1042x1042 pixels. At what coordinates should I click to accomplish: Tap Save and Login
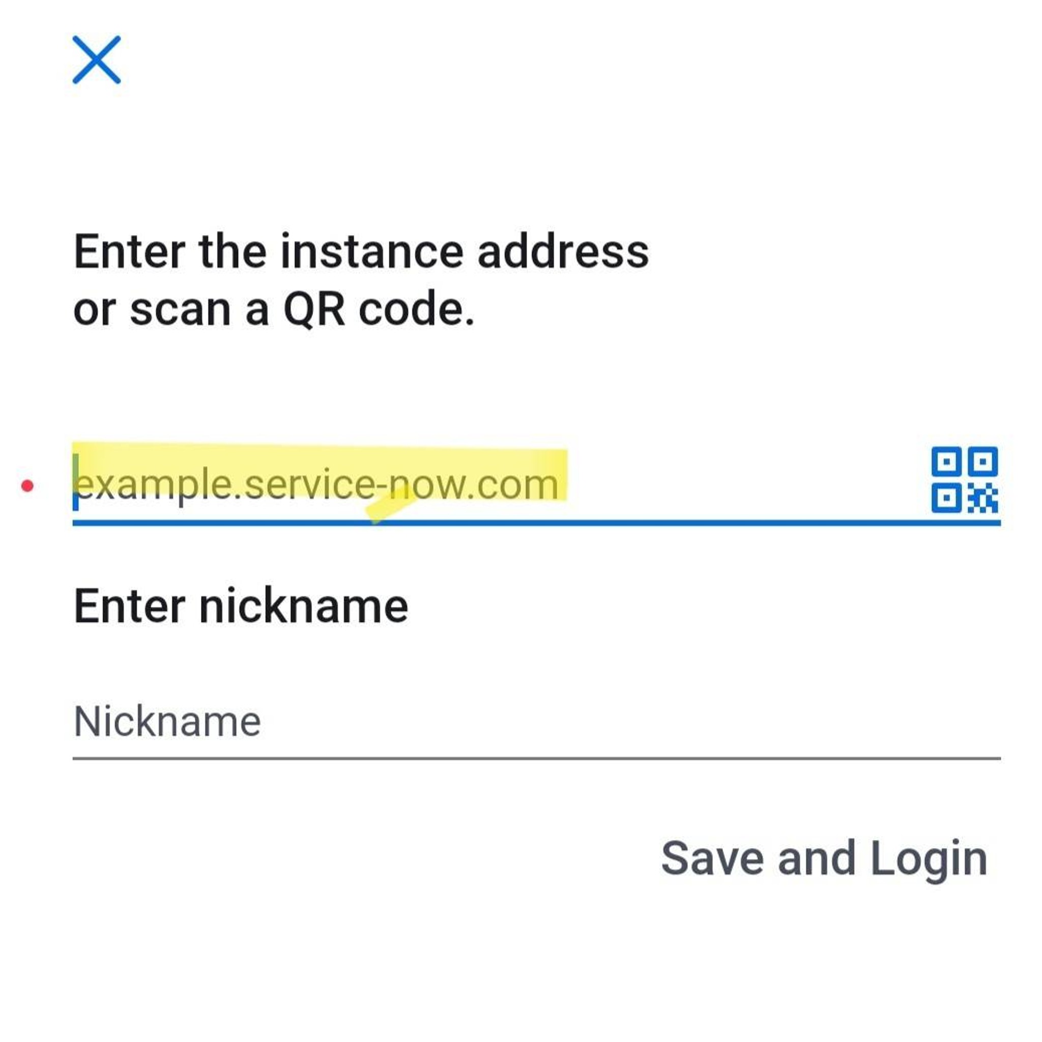[824, 860]
